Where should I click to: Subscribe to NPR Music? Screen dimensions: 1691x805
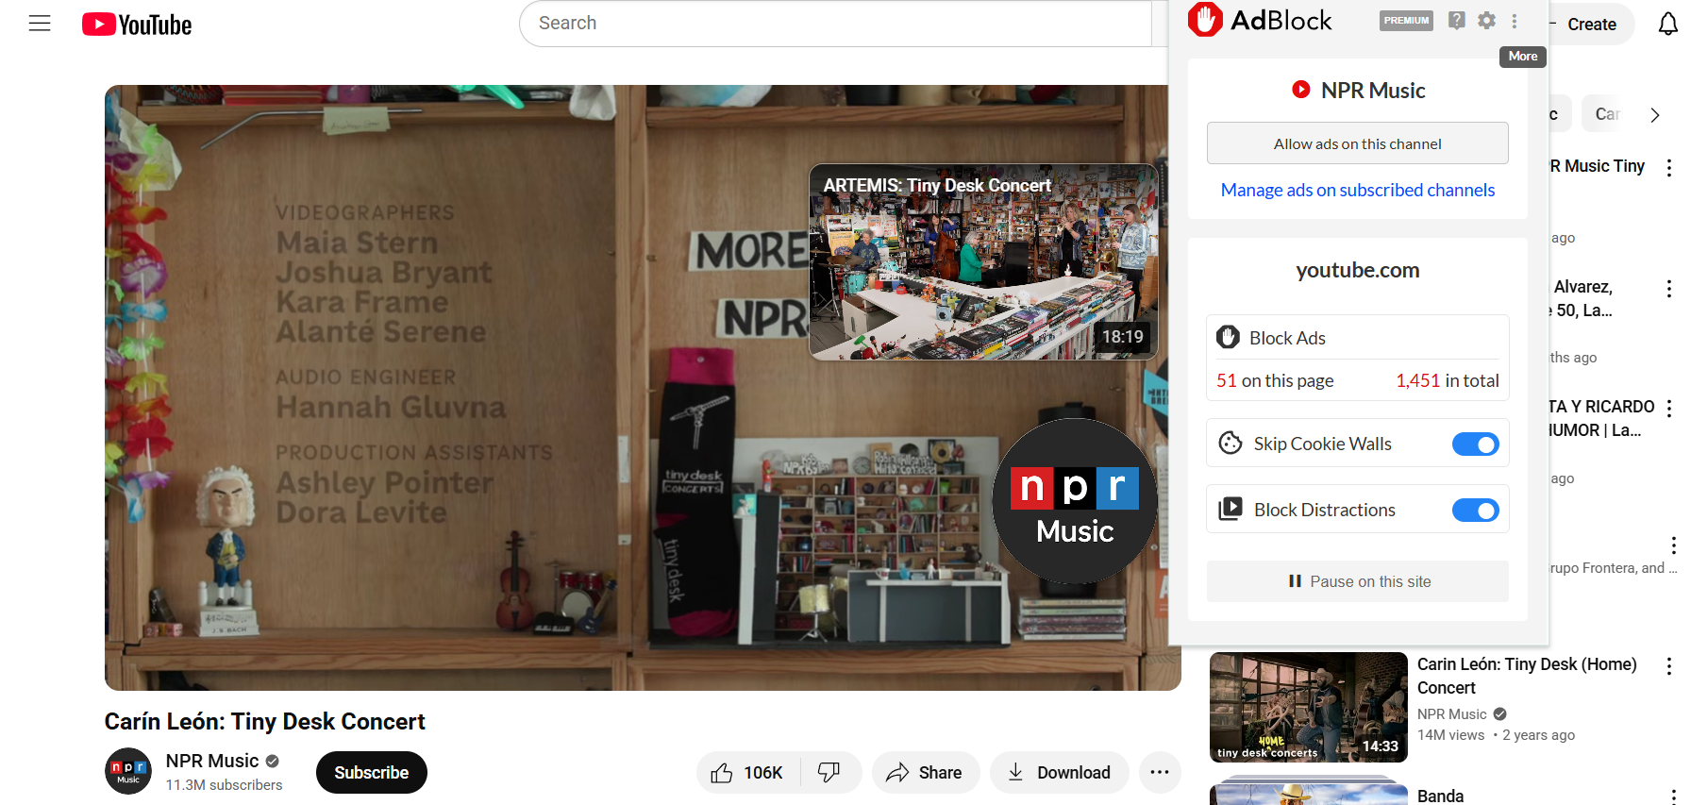[371, 773]
